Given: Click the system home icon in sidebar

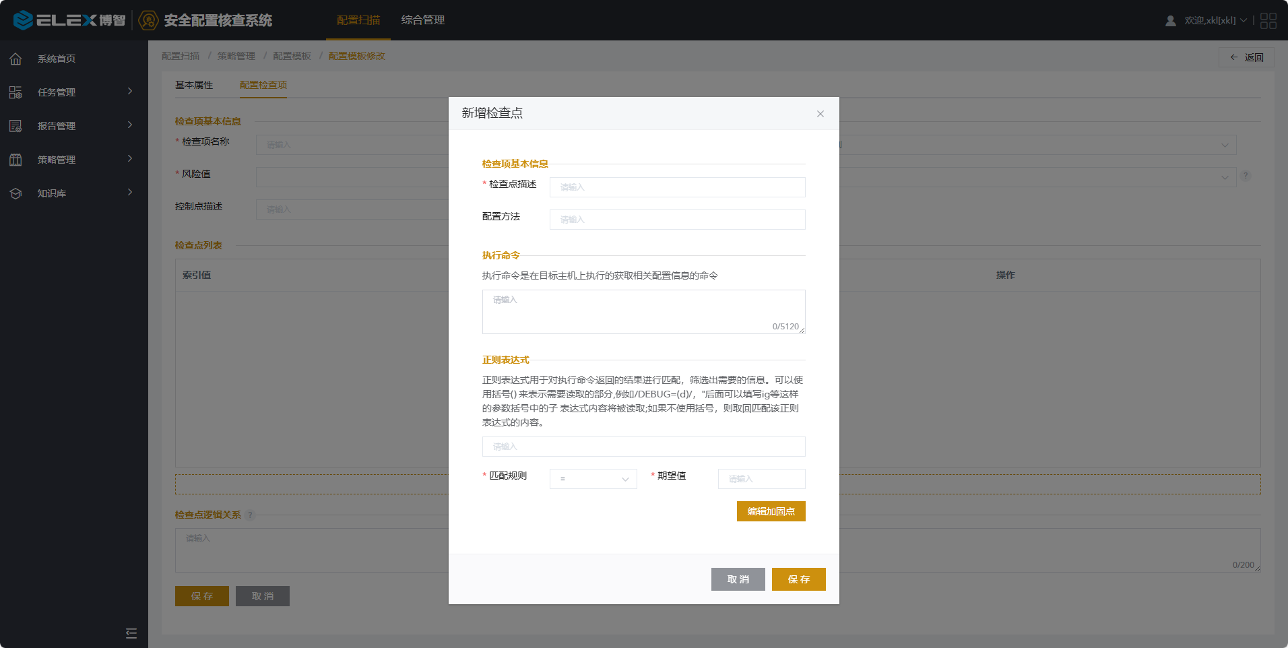Looking at the screenshot, I should pos(15,59).
